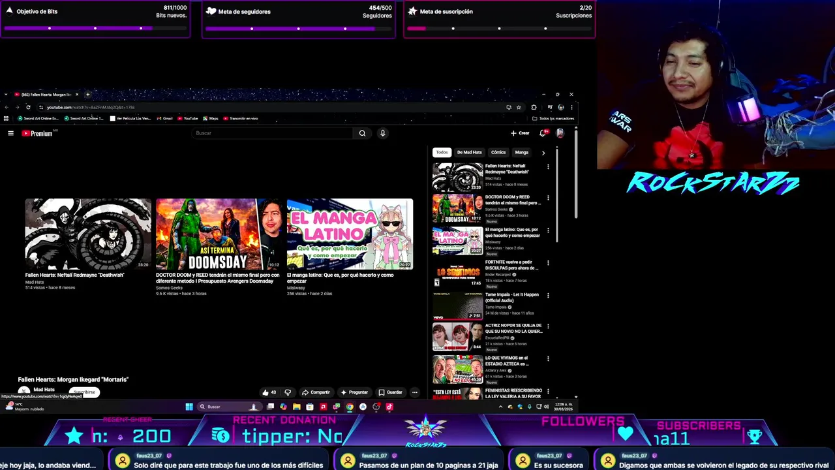Screen dimensions: 835x470
Task: Open TikTok app in the taskbar
Action: (x=389, y=407)
